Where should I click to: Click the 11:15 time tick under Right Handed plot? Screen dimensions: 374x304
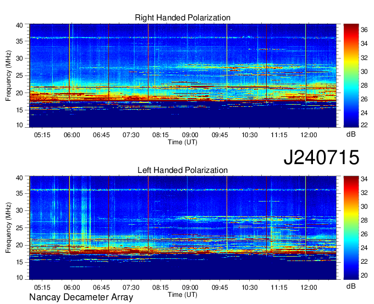pyautogui.click(x=279, y=135)
